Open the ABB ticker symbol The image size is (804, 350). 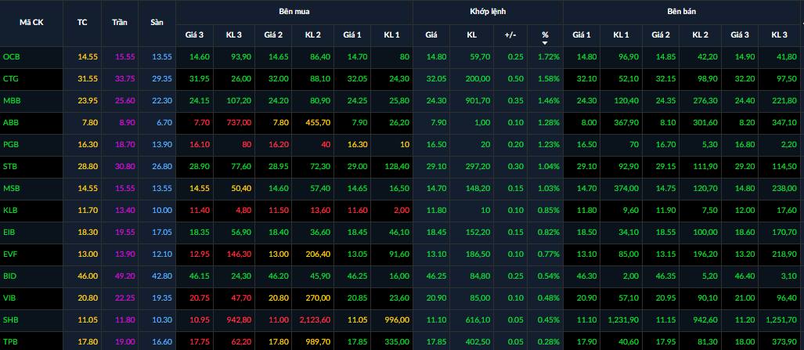pos(9,123)
